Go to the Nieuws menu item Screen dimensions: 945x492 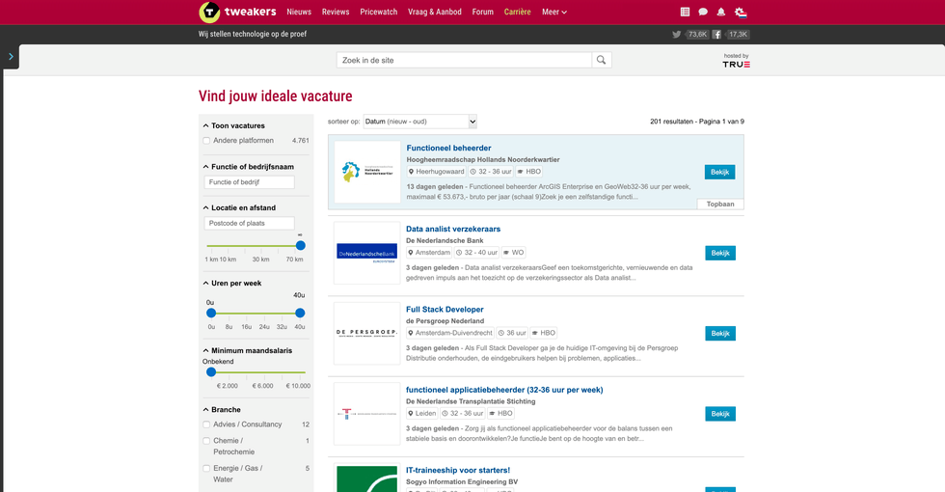click(299, 12)
